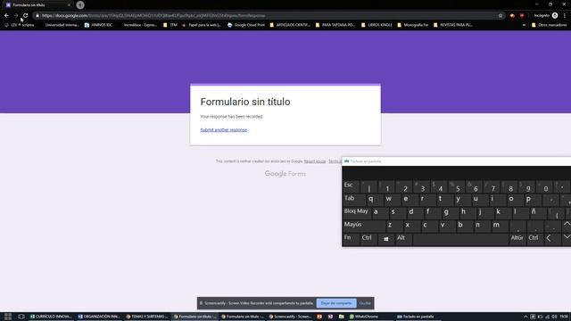Open the Windows Start menu

click(8, 317)
